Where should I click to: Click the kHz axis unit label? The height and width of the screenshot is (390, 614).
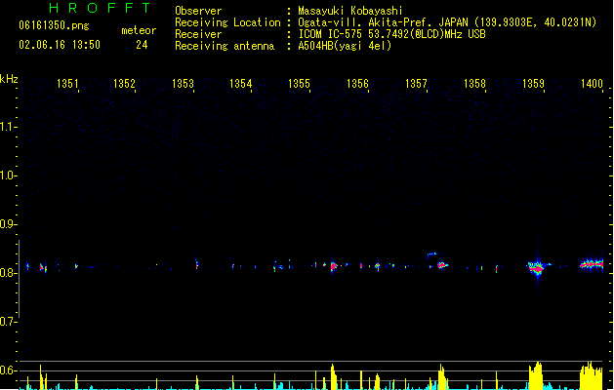coord(9,79)
